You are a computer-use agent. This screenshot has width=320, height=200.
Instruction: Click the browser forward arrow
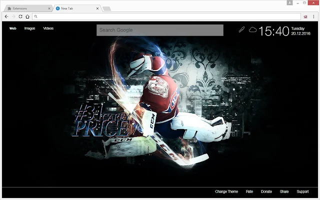pyautogui.click(x=13, y=16)
